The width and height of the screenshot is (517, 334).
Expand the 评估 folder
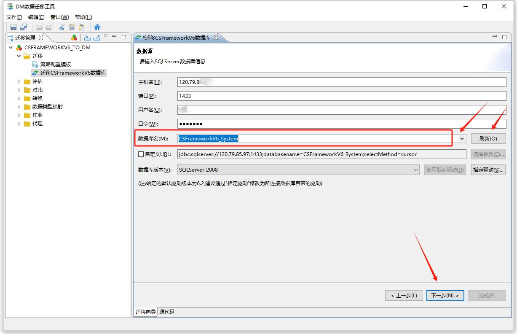(19, 81)
